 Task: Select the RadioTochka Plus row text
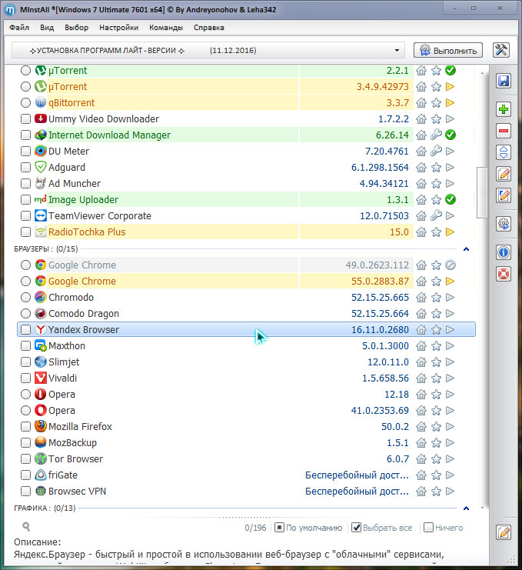pos(87,232)
